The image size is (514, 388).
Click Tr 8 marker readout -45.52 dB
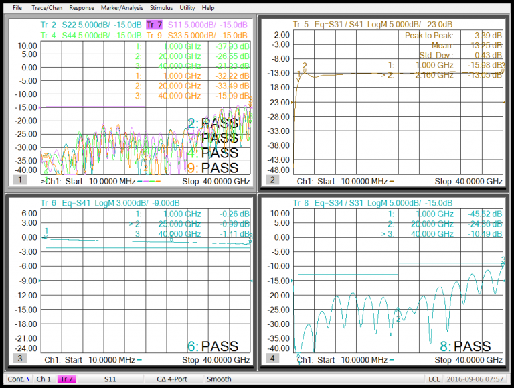(485, 214)
